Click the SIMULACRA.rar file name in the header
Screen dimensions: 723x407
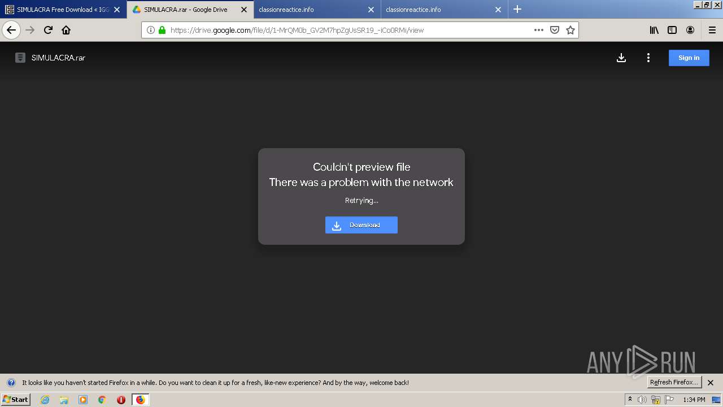tap(58, 58)
